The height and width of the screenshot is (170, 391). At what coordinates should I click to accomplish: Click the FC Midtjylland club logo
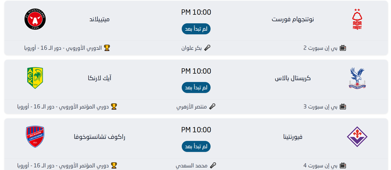35,19
